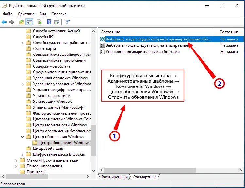245x188 pixels.
Task: Expand Меню «Пуск» и панель задач node
Action: coord(16,161)
